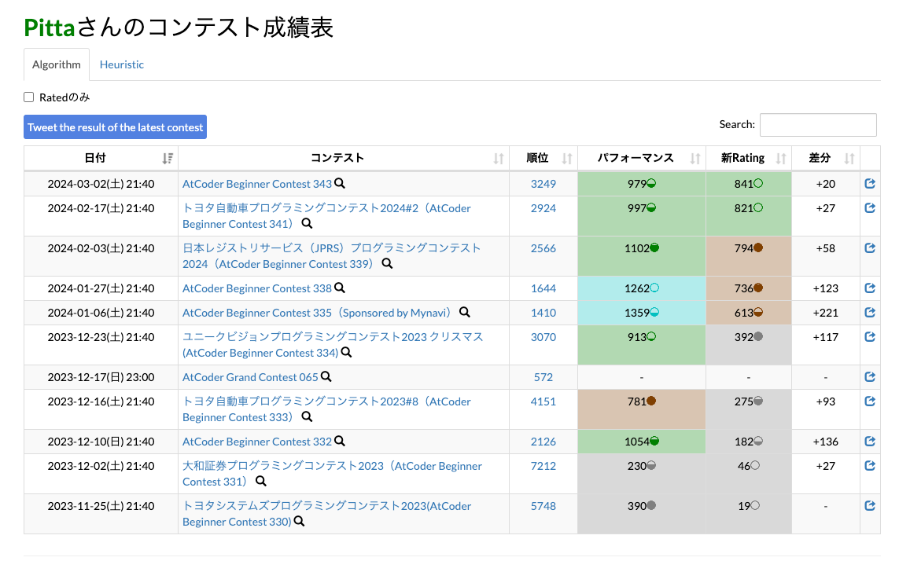This screenshot has width=899, height=561.
Task: Open AtCoder Beginner Contest 338 link
Action: [257, 288]
